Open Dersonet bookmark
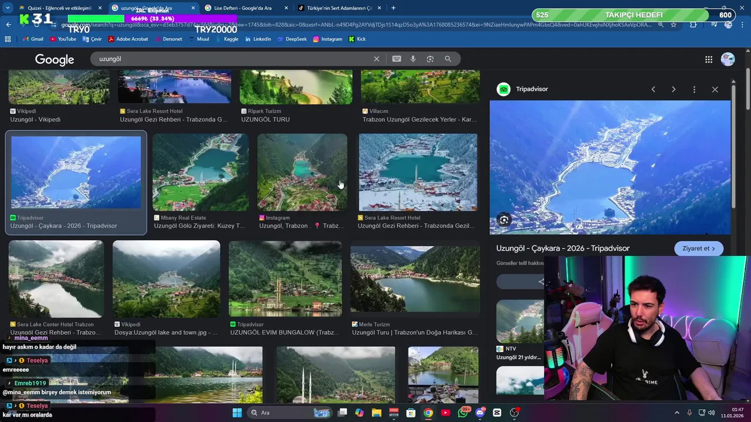This screenshot has width=751, height=422. click(168, 39)
